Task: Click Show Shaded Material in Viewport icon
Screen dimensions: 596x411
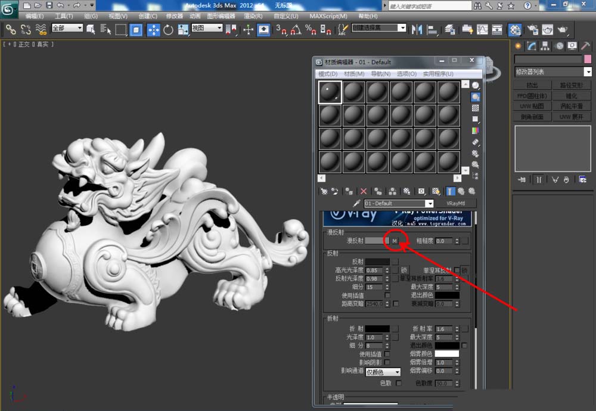Action: click(436, 191)
